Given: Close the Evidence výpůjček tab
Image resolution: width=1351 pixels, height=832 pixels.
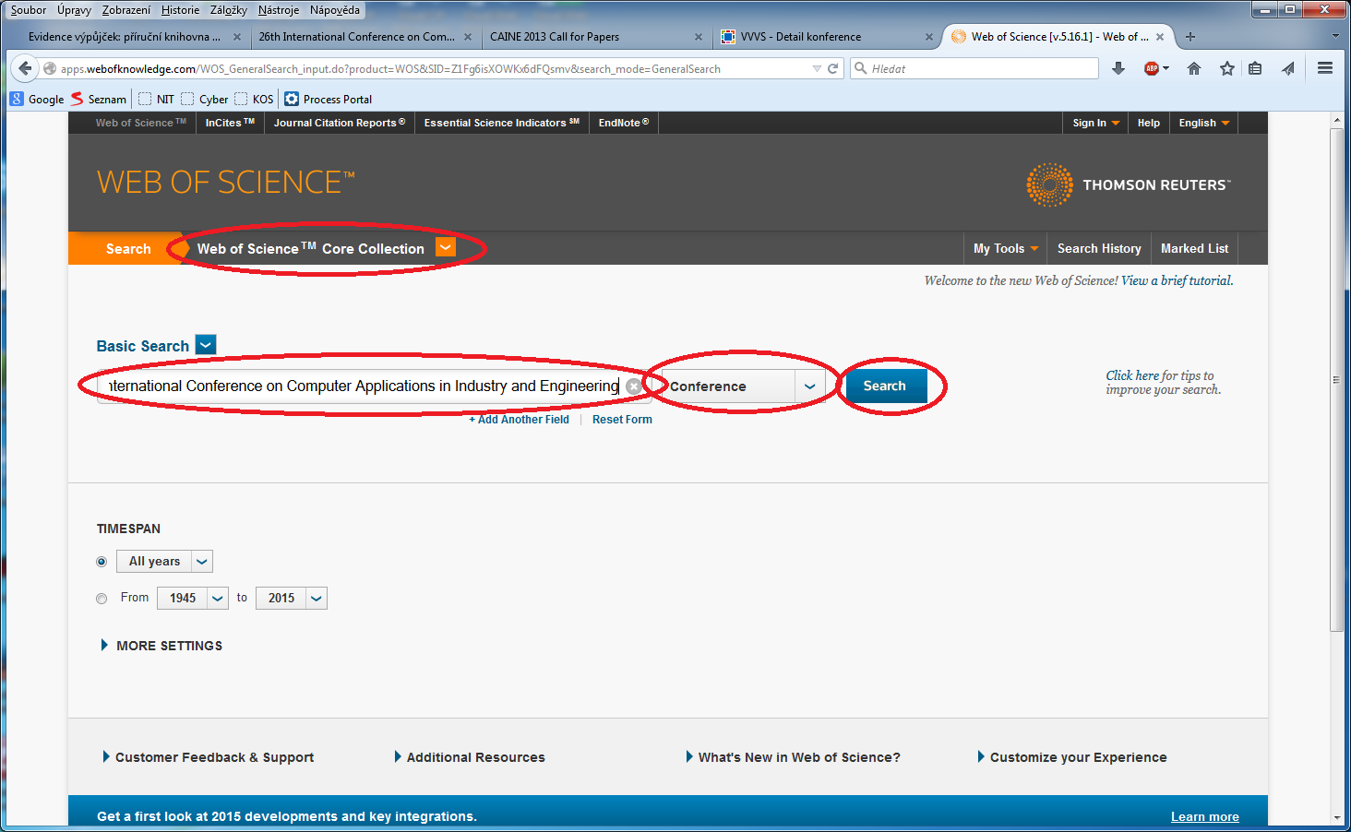Looking at the screenshot, I should click(x=237, y=37).
